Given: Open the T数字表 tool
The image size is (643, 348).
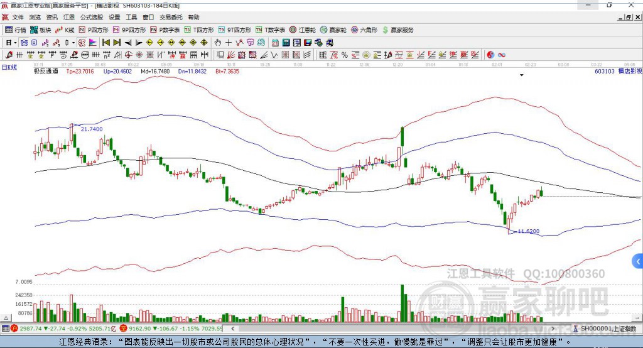Looking at the screenshot, I should 270,30.
